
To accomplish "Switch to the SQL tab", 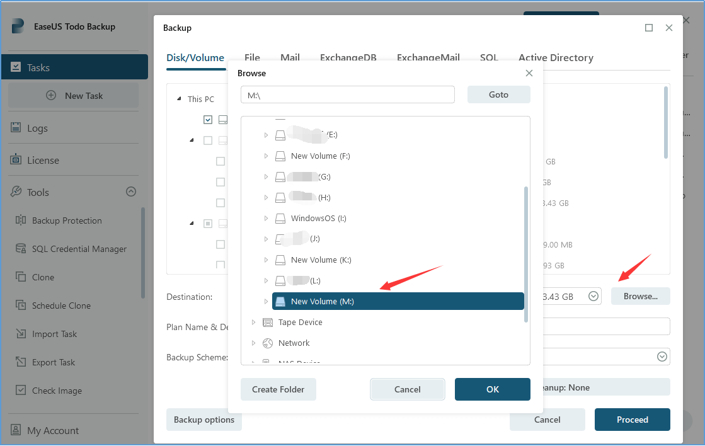I will click(489, 57).
